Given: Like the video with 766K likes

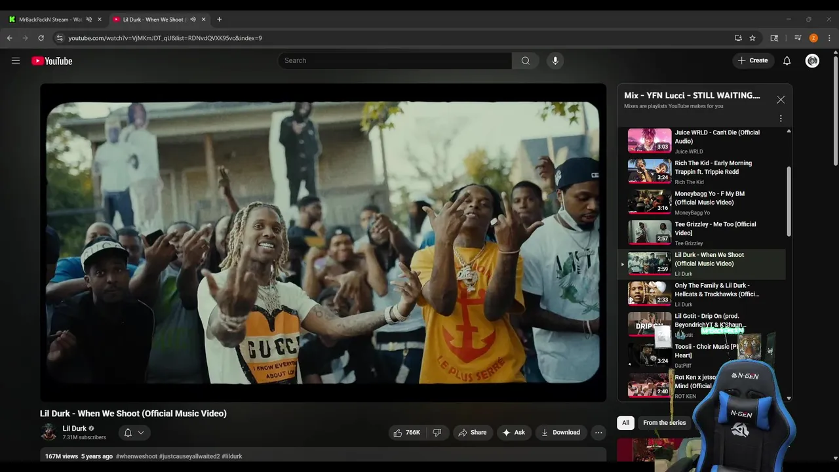Looking at the screenshot, I should tap(406, 433).
